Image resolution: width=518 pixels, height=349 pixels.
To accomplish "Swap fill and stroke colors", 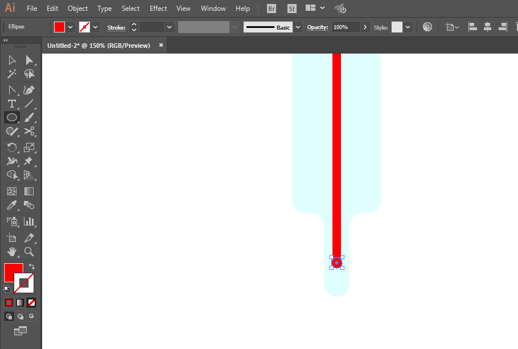I will (32, 266).
